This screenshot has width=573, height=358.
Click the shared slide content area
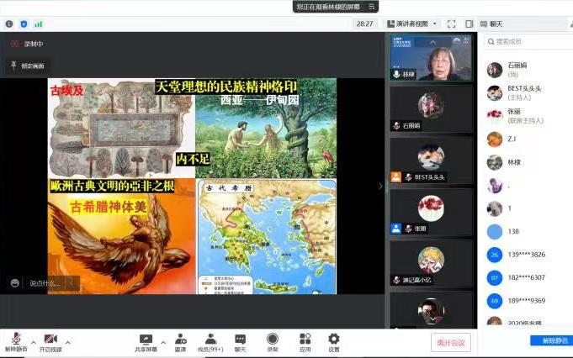pyautogui.click(x=192, y=186)
